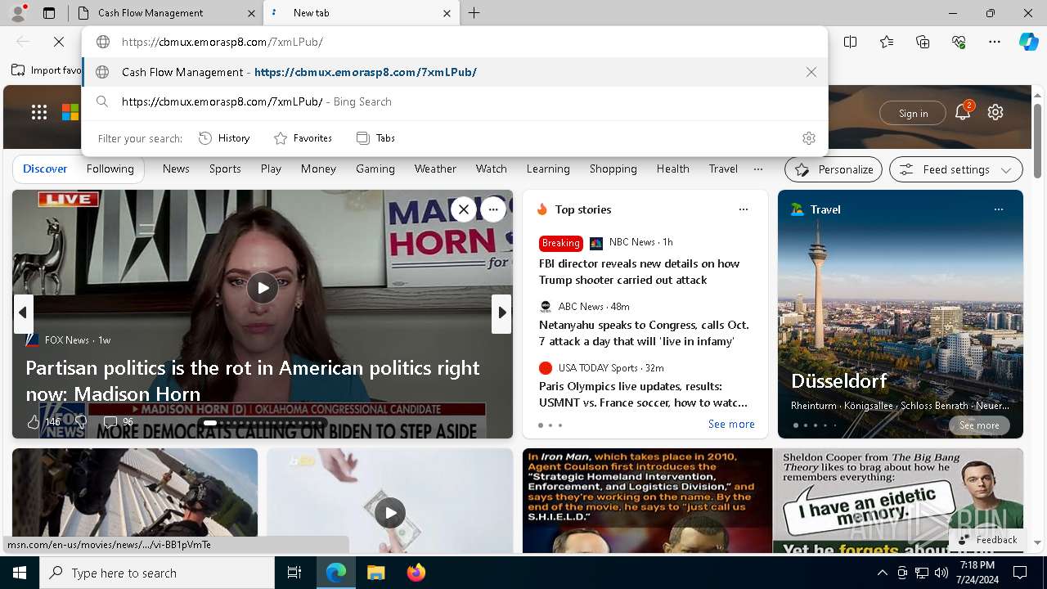This screenshot has height=589, width=1047.
Task: Click See more on Düsseldorf card
Action: tap(979, 425)
